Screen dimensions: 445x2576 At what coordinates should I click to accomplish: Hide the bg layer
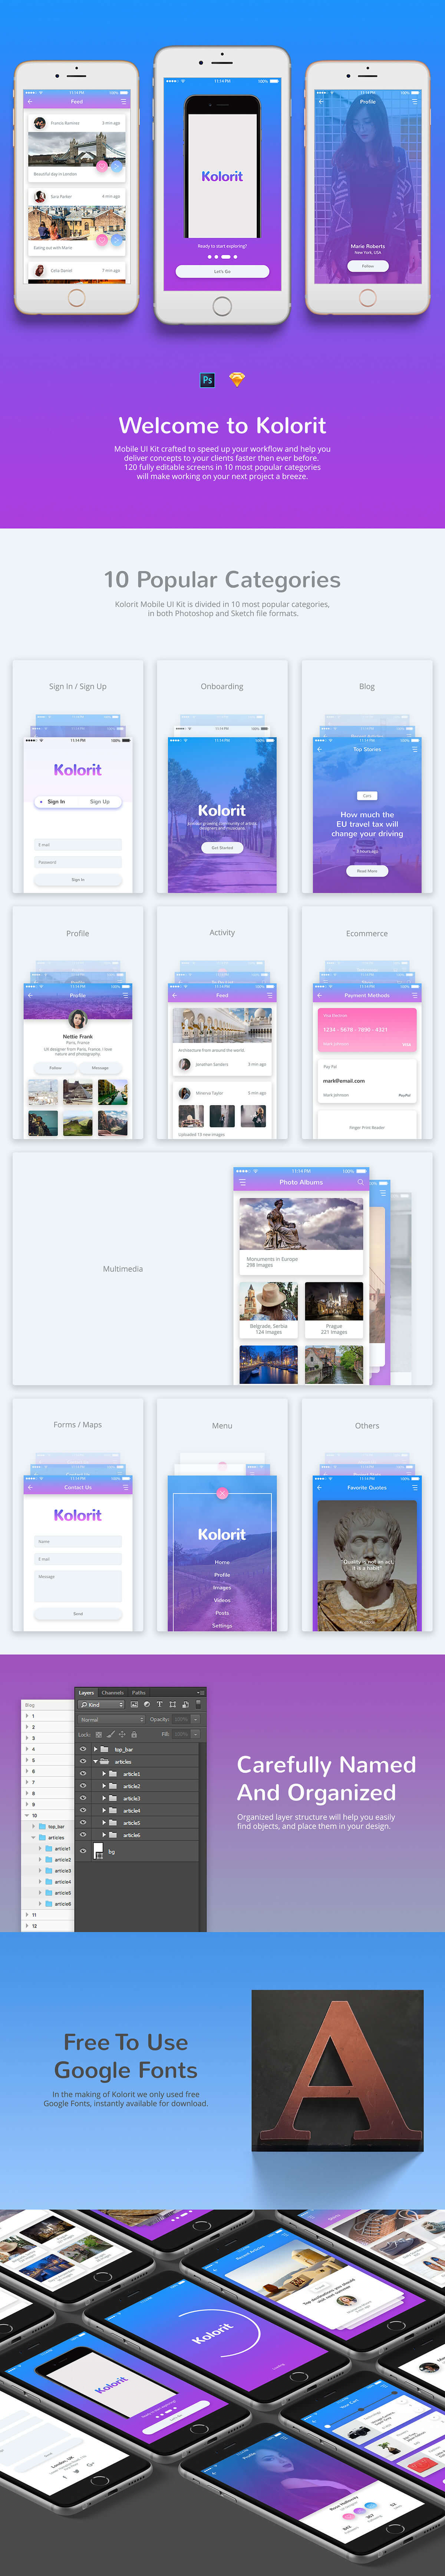(83, 1851)
